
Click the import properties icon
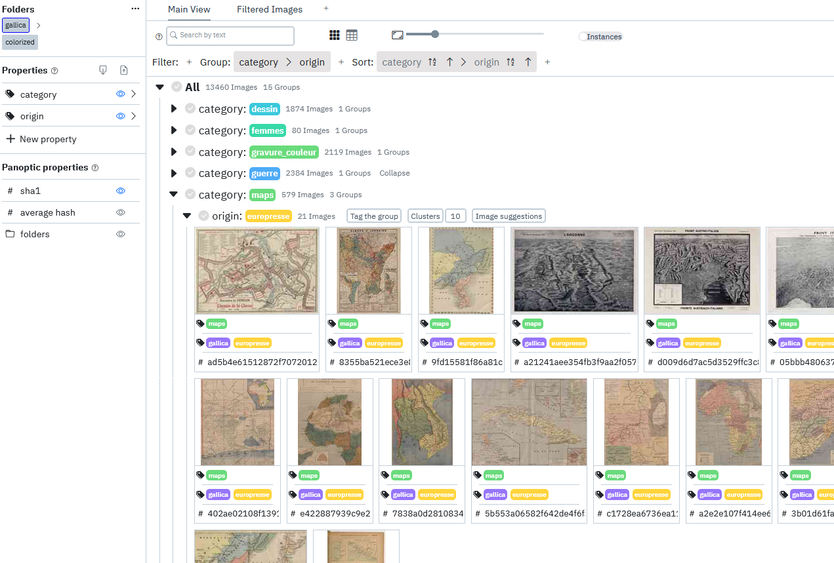[103, 70]
